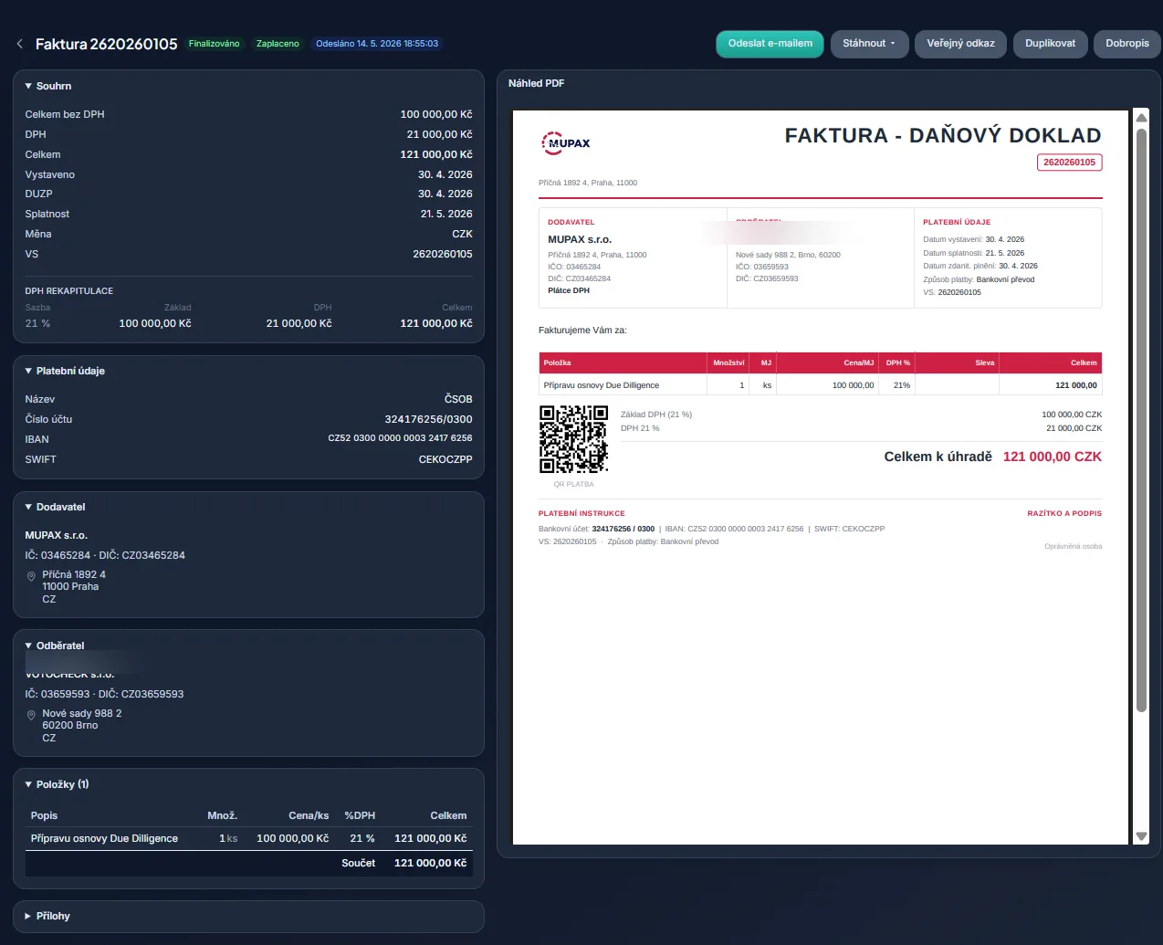1163x945 pixels.
Task: Open the Stáhnout dropdown menu
Action: click(869, 44)
